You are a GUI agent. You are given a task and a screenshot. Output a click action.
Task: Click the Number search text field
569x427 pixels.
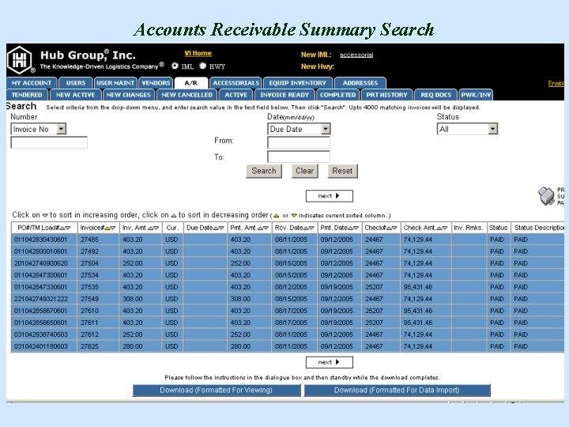[x=49, y=142]
